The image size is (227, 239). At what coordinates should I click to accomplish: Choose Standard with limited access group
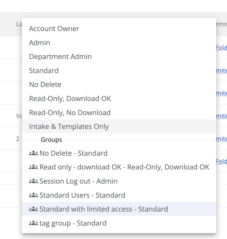click(x=104, y=209)
